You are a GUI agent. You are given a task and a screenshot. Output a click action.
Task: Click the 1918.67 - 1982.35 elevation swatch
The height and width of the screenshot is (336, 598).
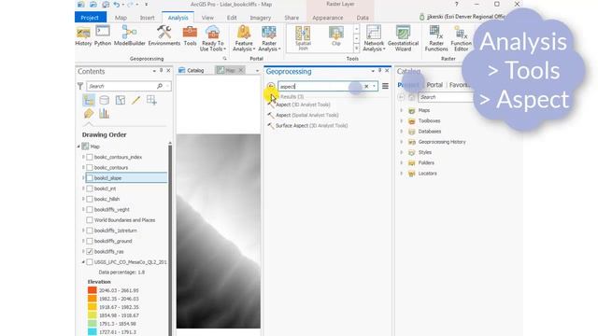(92, 307)
